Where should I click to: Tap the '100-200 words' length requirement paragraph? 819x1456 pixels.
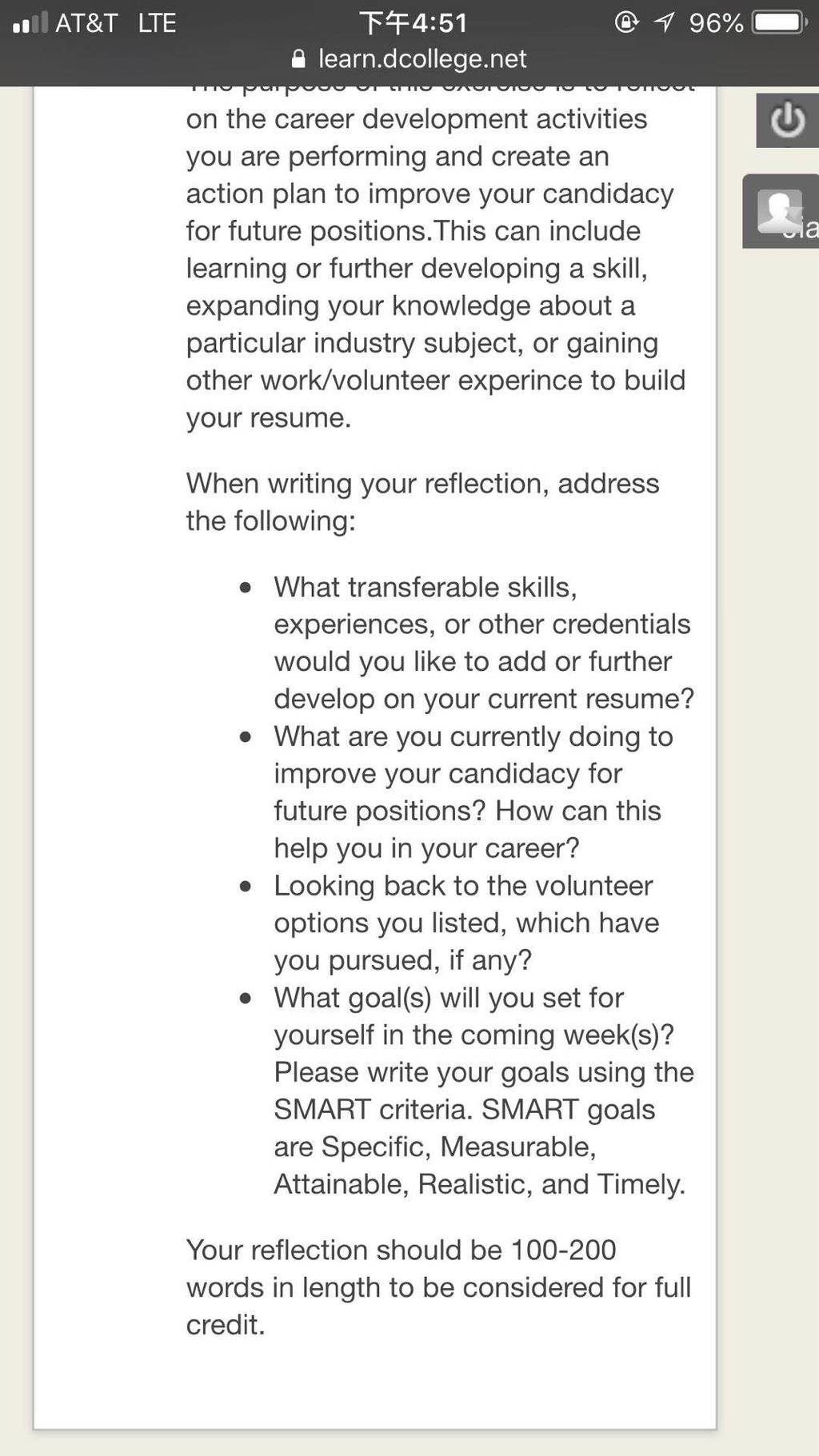click(438, 1287)
